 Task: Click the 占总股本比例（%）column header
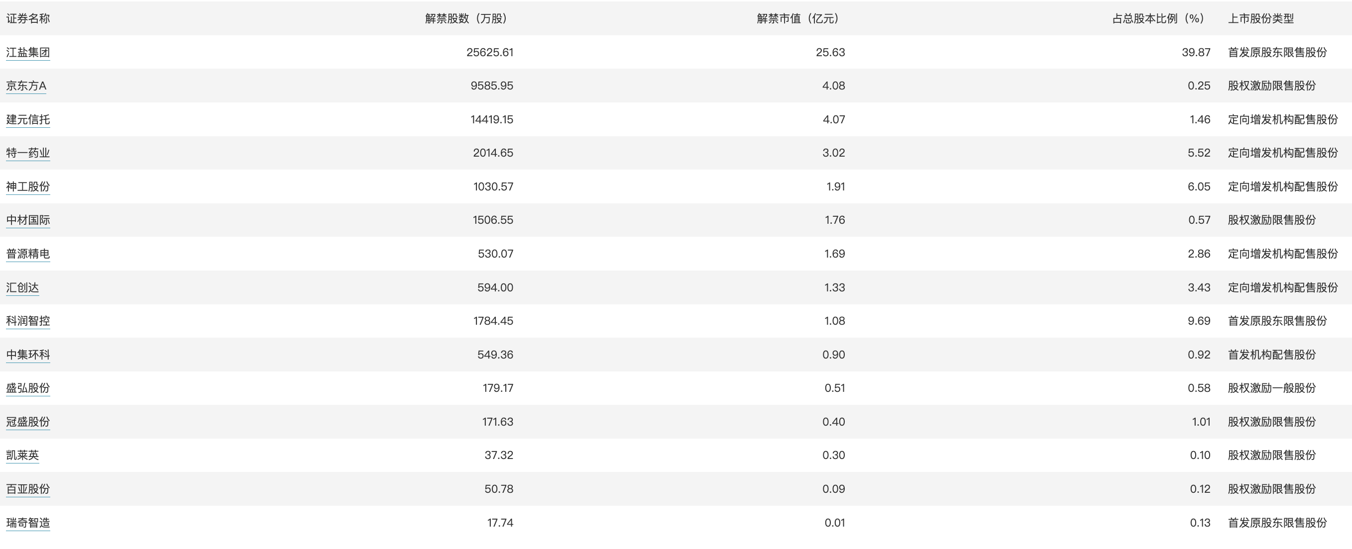coord(1158,19)
